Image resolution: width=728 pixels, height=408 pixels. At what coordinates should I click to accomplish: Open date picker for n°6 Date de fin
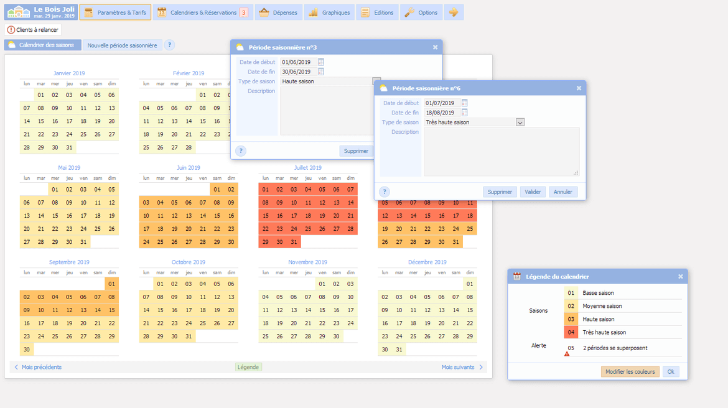tap(464, 113)
